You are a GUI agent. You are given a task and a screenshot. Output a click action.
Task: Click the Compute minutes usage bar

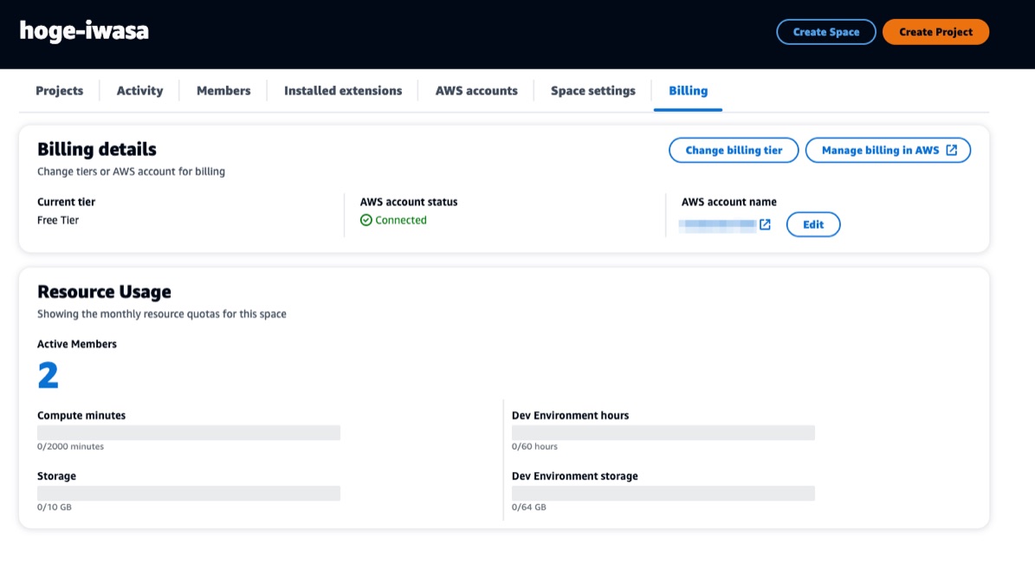pyautogui.click(x=188, y=431)
